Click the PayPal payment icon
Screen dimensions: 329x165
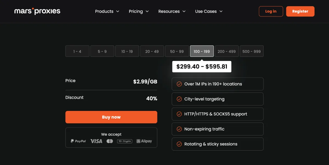pyautogui.click(x=78, y=141)
